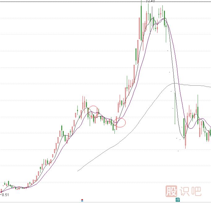Click the 8.51 lowest price label

click(5, 195)
